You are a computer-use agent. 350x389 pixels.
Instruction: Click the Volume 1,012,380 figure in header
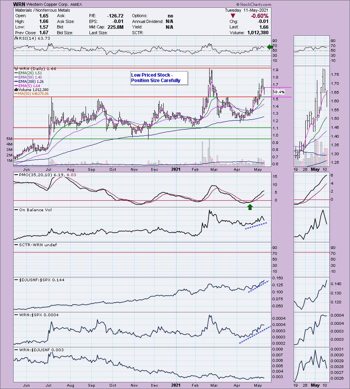[x=258, y=33]
